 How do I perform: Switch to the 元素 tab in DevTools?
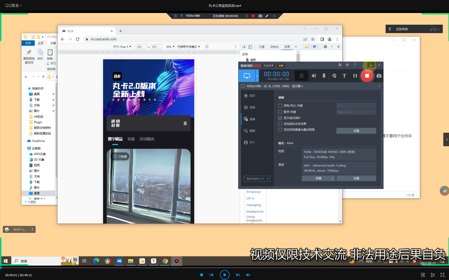[x=261, y=47]
